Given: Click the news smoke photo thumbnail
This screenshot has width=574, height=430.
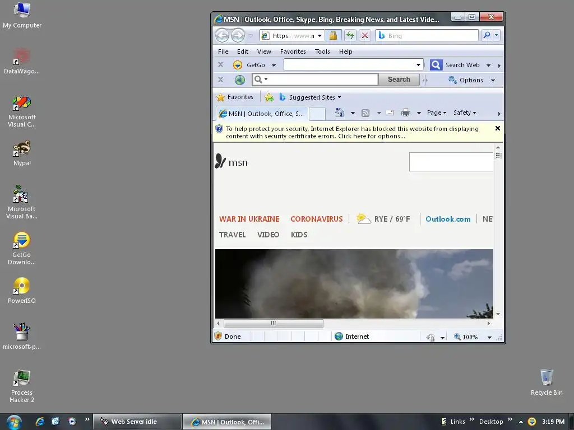Looking at the screenshot, I should click(354, 284).
